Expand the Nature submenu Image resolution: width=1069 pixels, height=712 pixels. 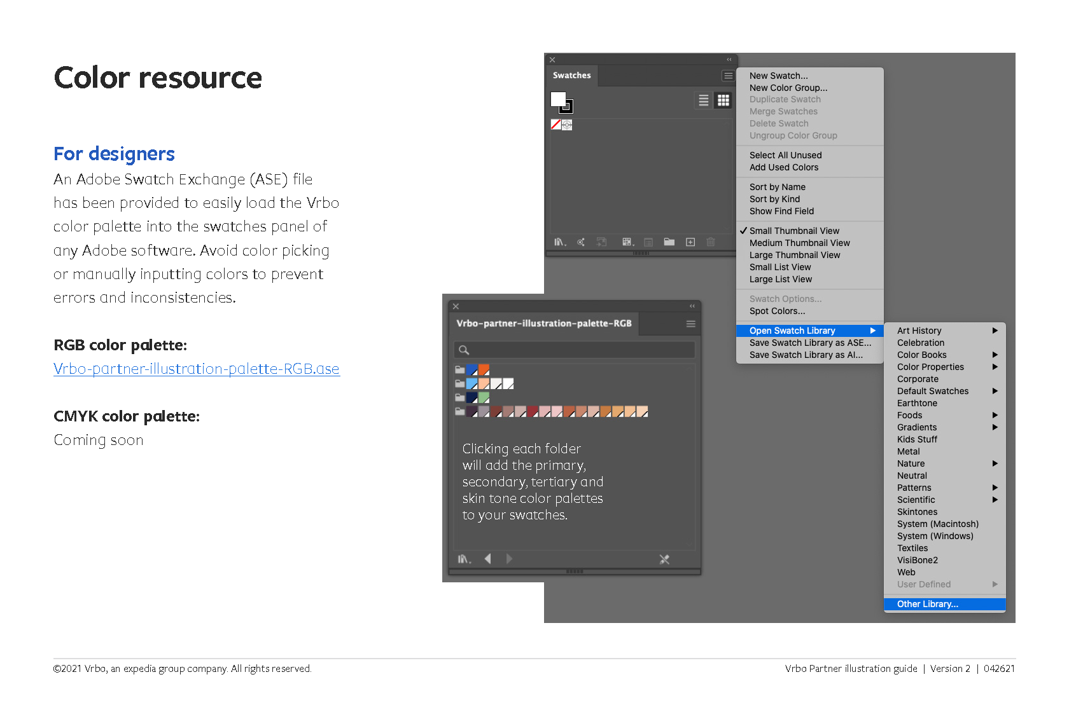(x=945, y=463)
